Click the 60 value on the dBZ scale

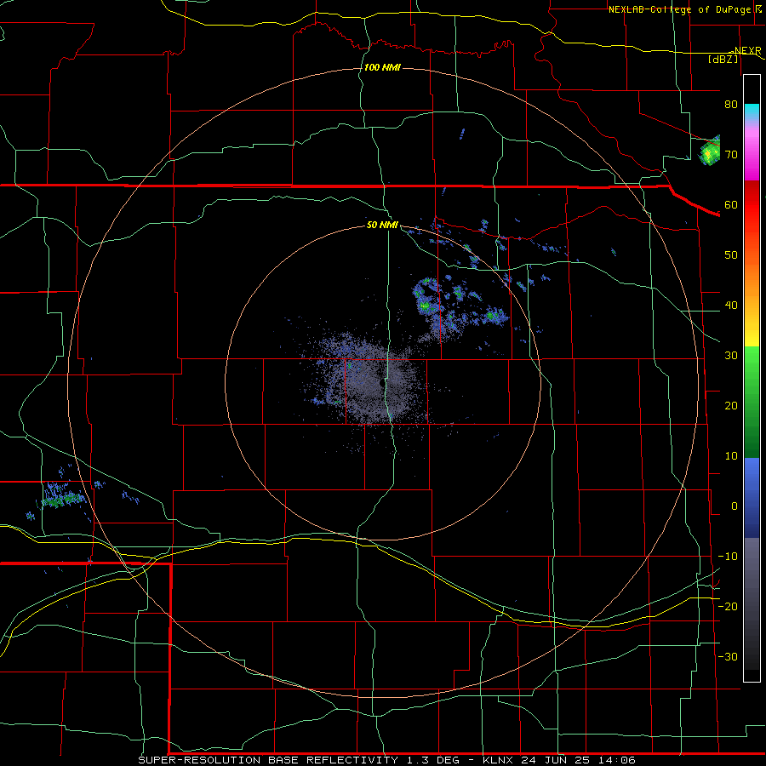click(x=731, y=204)
